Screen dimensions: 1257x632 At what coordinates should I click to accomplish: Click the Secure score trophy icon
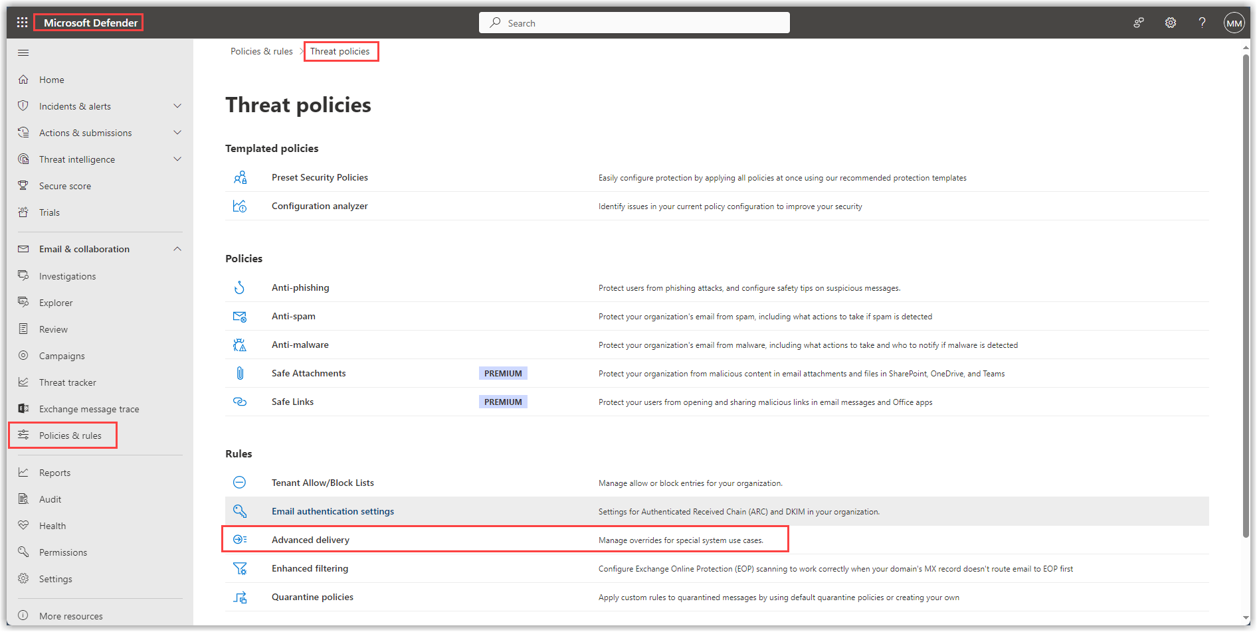coord(23,186)
